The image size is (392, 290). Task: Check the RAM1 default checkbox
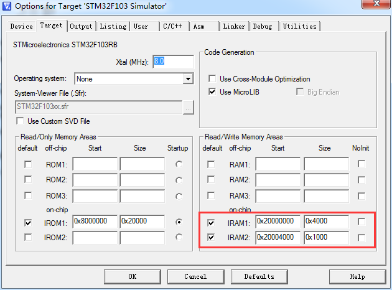pos(211,164)
